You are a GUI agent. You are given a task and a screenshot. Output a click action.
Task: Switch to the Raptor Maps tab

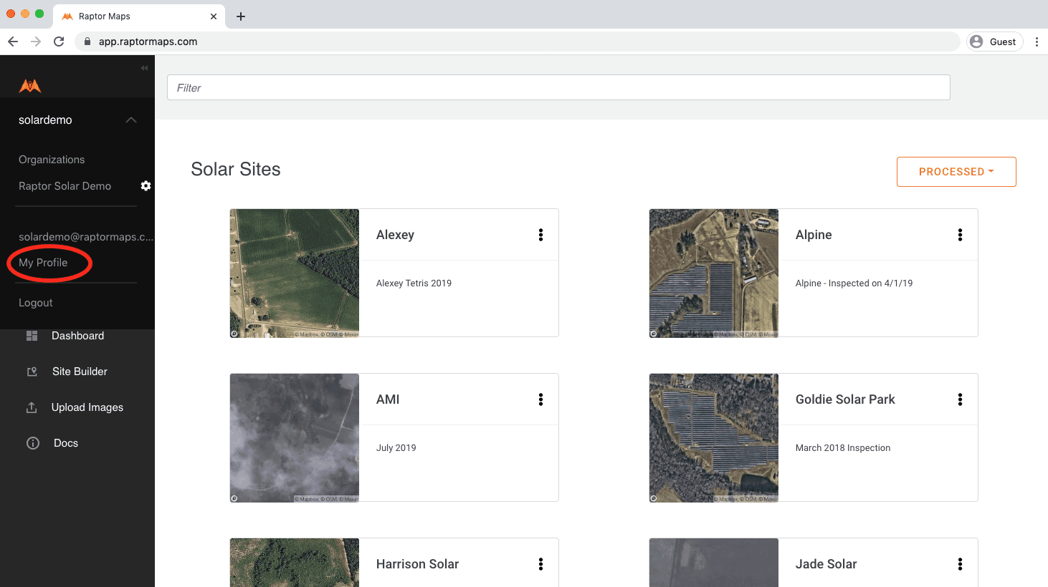pos(139,16)
